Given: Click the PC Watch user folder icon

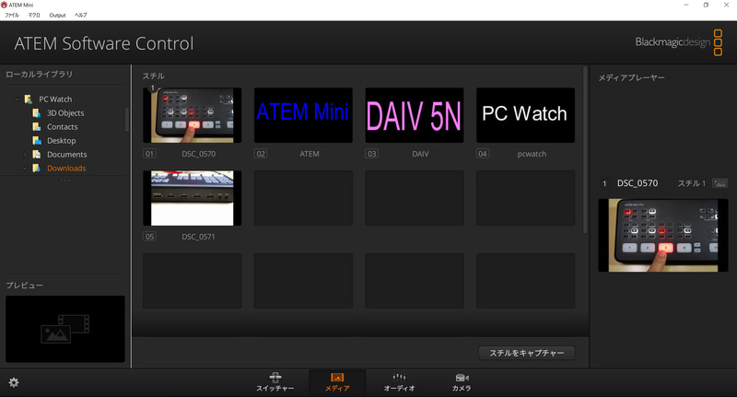Looking at the screenshot, I should tap(29, 99).
